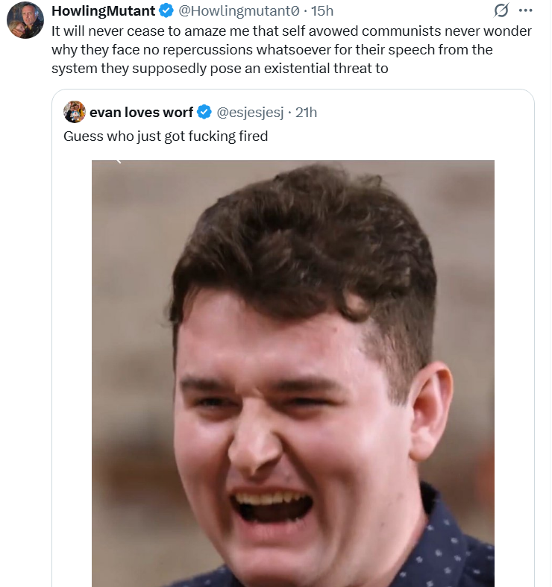Open the three-dot more options menu
The width and height of the screenshot is (552, 587).
tap(525, 10)
